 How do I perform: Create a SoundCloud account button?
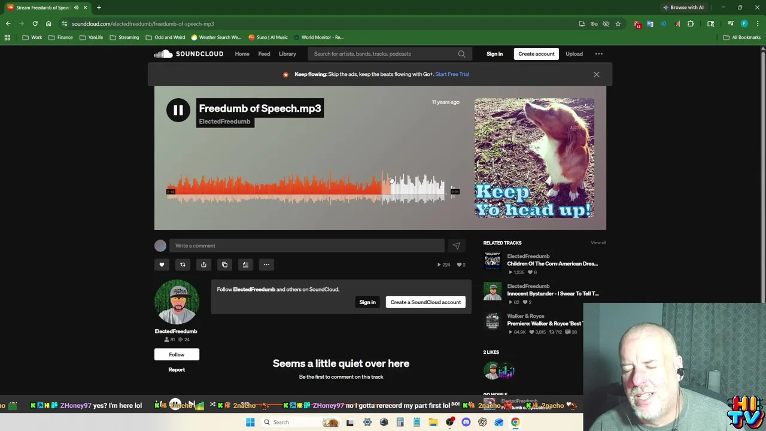425,302
